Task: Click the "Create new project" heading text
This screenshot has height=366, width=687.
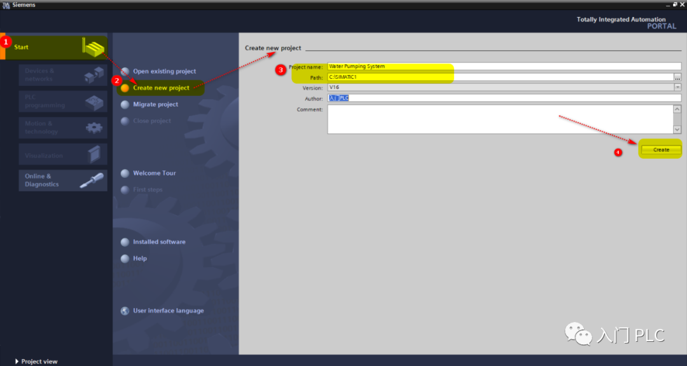Action: [273, 48]
